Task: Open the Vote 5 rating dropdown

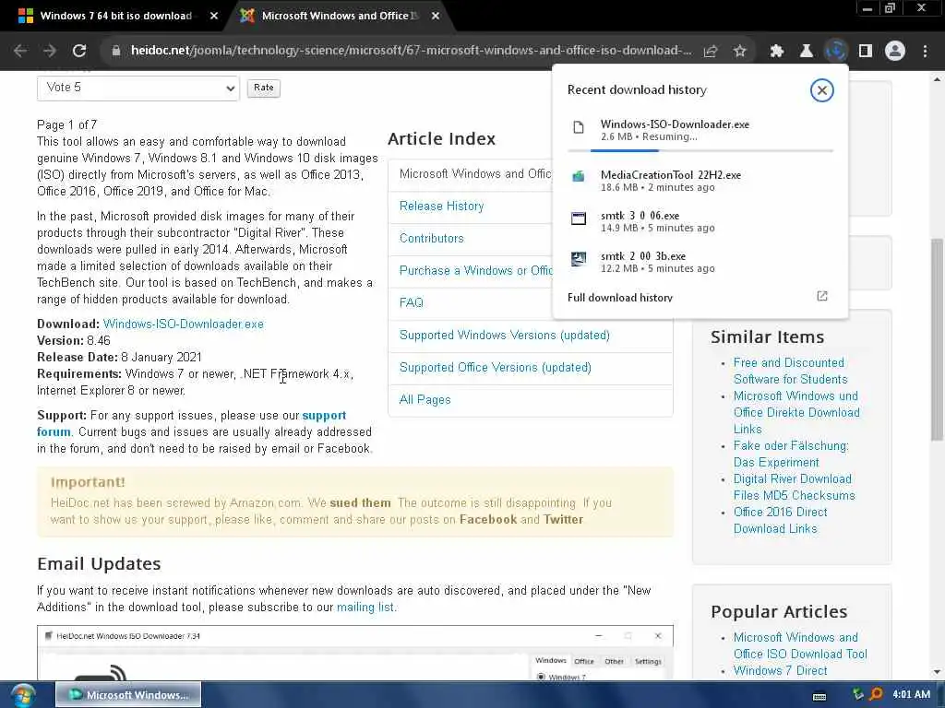Action: pyautogui.click(x=138, y=88)
